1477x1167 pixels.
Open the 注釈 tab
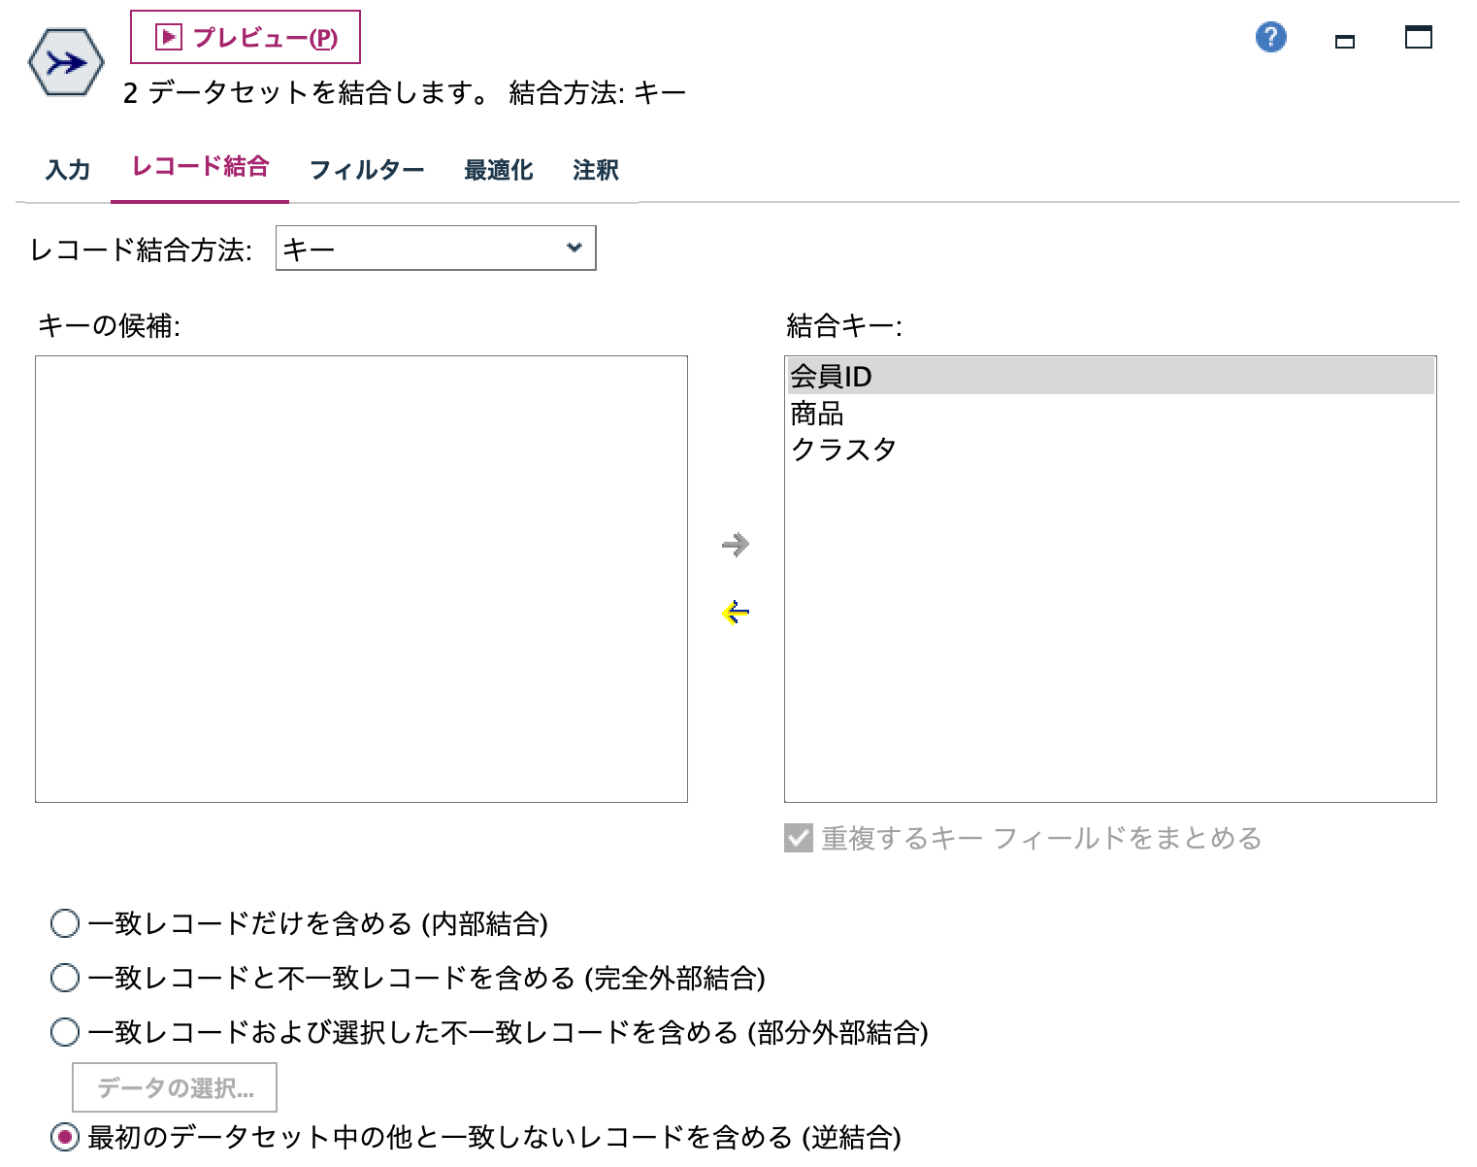click(595, 169)
